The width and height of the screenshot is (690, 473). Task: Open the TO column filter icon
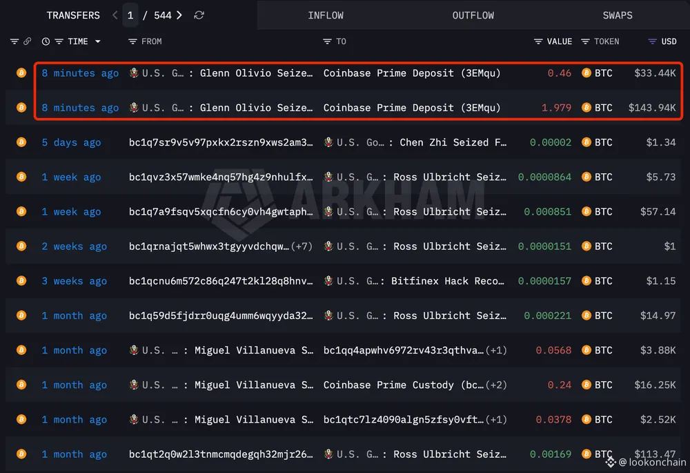tap(327, 41)
